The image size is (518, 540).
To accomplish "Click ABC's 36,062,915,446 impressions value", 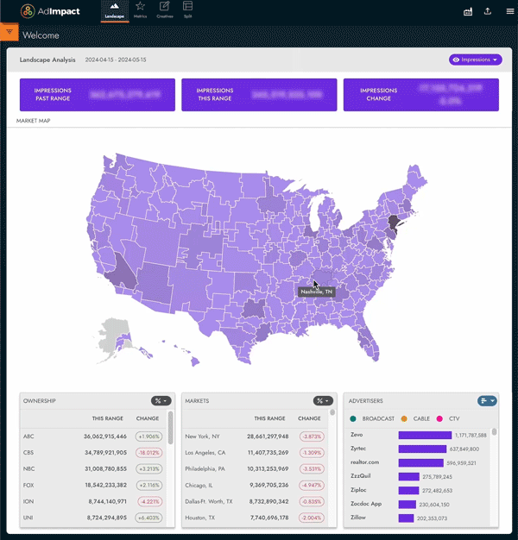I will point(105,436).
